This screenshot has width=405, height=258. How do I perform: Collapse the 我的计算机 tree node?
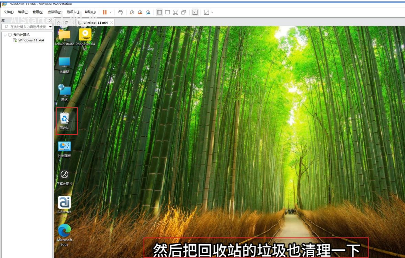pos(5,35)
